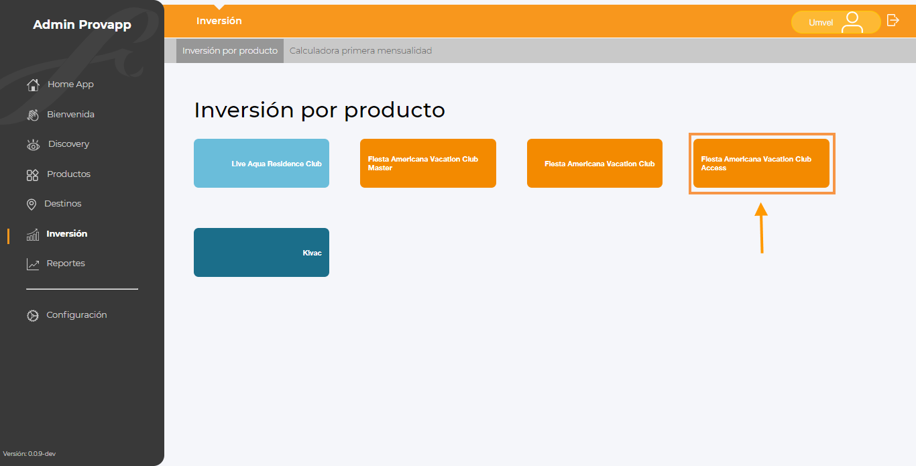Click the Discovery eye icon
This screenshot has height=466, width=916.
[33, 145]
